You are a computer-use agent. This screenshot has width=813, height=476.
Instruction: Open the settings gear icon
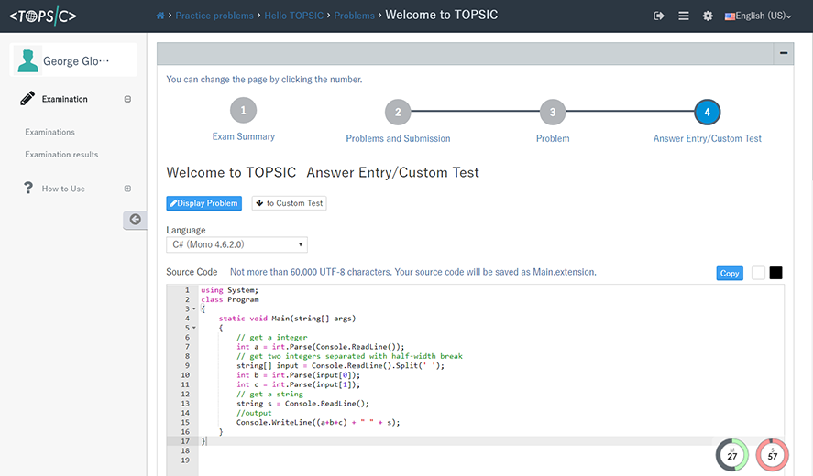tap(708, 16)
